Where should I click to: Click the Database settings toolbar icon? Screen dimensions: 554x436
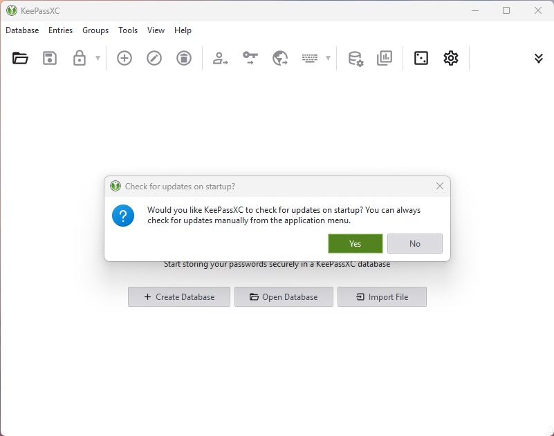point(356,58)
